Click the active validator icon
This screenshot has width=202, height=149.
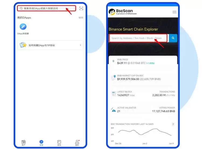click(x=113, y=110)
